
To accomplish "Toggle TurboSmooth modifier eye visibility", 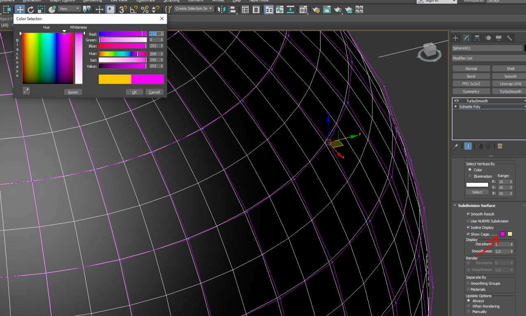I will (x=456, y=101).
